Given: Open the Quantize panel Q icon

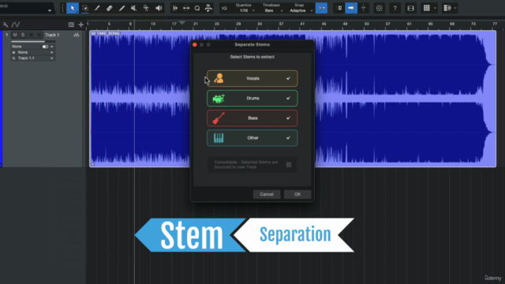Looking at the screenshot, I should 197,8.
